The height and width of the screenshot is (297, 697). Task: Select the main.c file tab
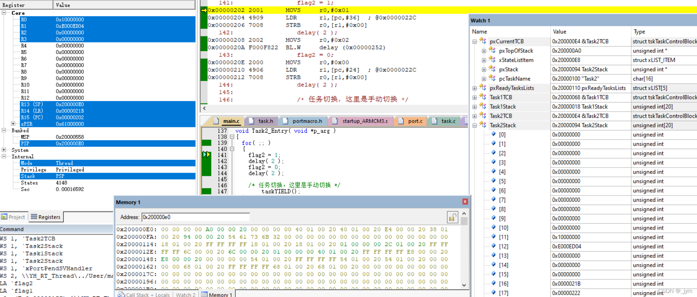coord(227,121)
